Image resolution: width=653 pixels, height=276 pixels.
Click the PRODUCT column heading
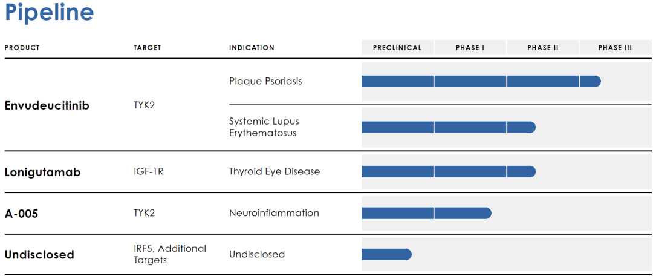(22, 48)
